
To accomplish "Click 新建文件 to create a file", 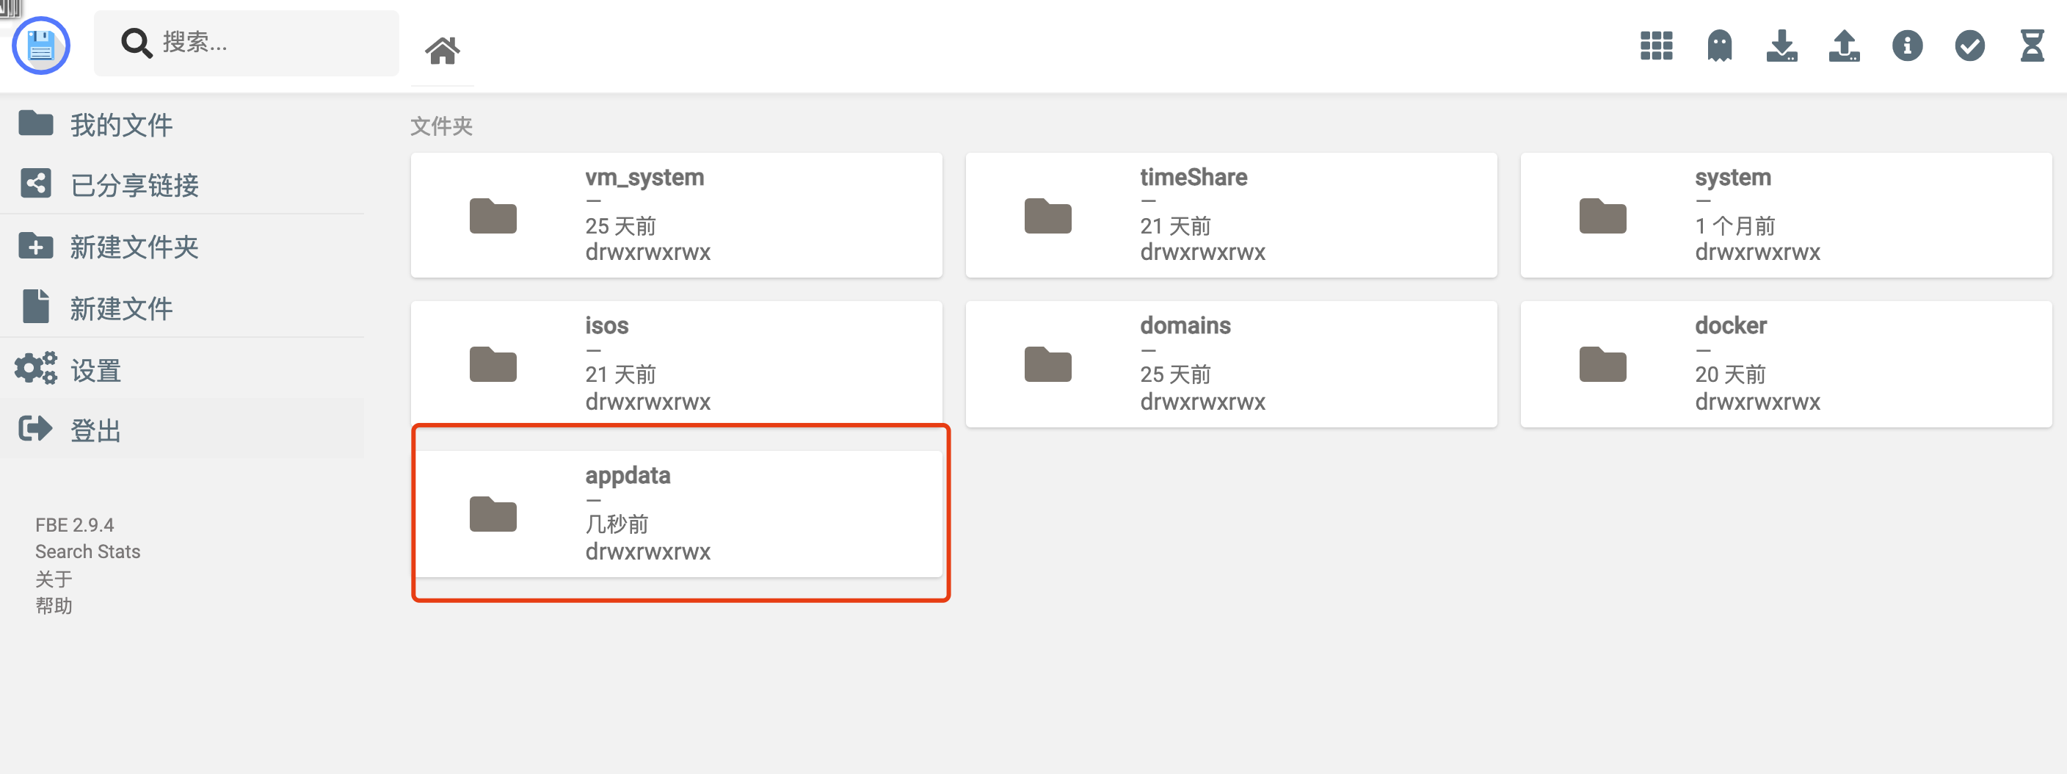I will pyautogui.click(x=182, y=308).
